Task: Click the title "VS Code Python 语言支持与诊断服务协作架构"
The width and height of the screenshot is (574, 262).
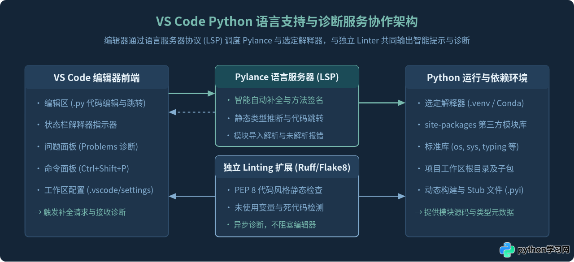Action: coord(287,21)
